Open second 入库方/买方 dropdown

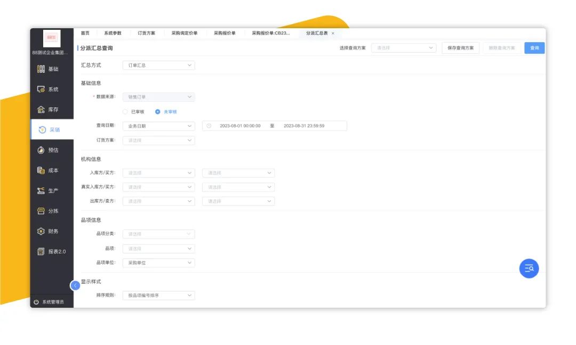pos(238,172)
